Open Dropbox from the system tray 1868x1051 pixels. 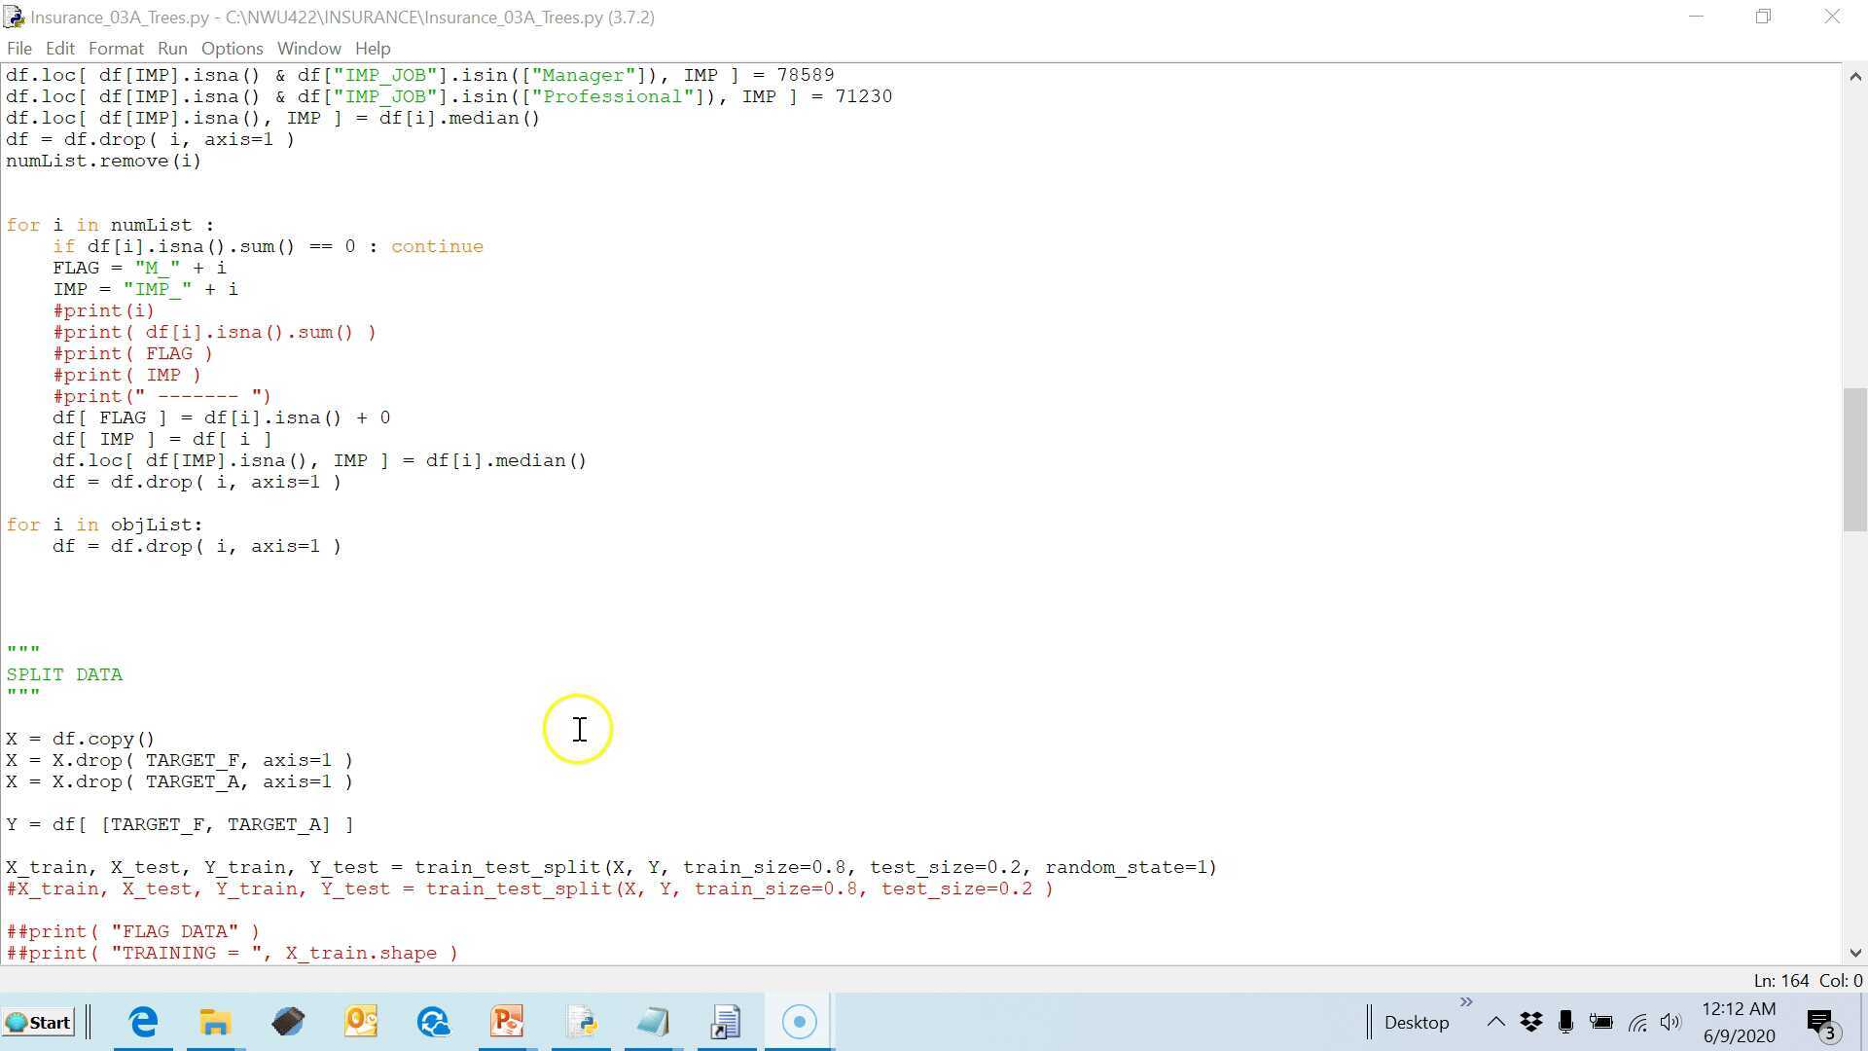click(x=1530, y=1022)
